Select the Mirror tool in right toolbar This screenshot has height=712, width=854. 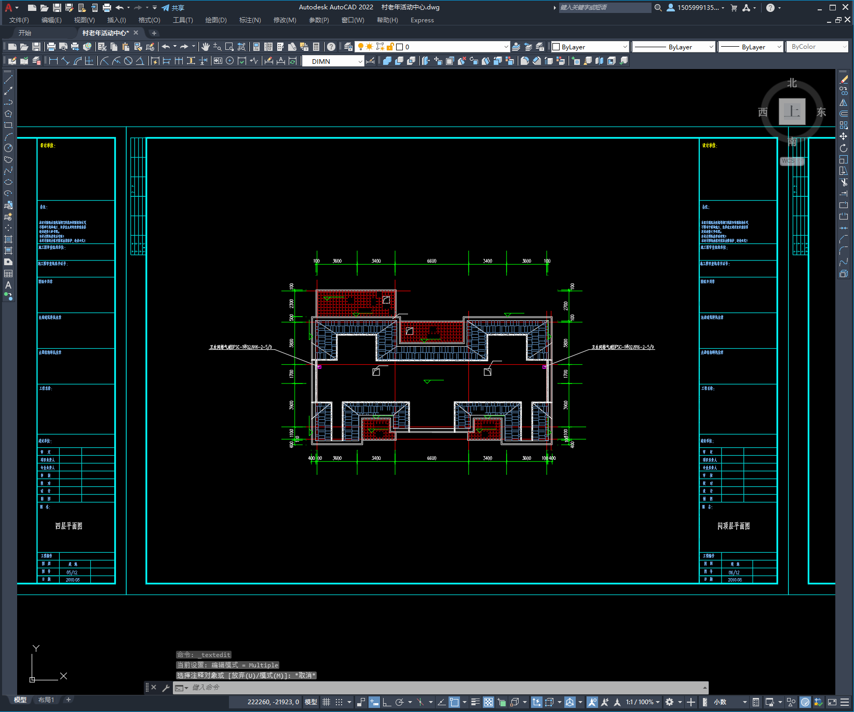pyautogui.click(x=844, y=102)
